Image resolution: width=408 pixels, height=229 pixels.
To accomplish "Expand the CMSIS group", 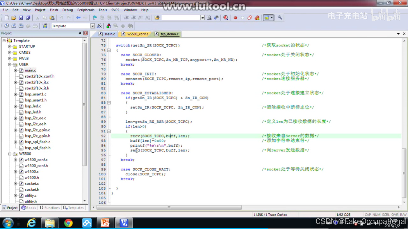I will pos(10,53).
